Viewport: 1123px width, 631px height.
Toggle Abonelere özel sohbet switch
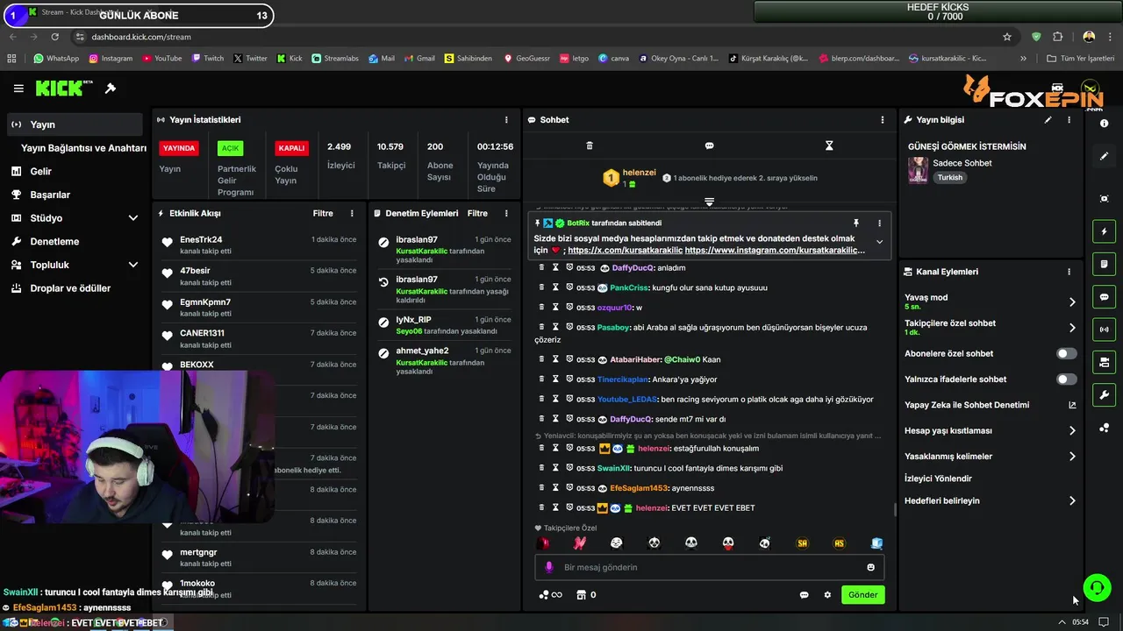[x=1066, y=354]
